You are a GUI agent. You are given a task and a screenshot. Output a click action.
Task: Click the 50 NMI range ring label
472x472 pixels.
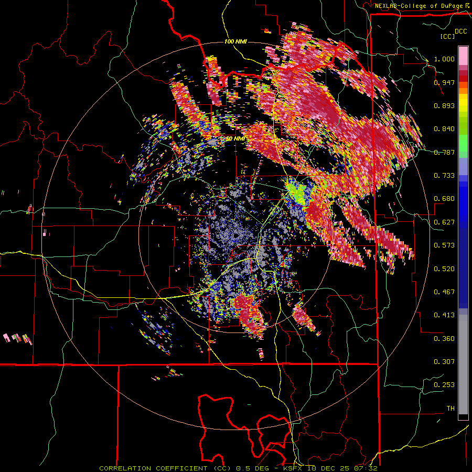click(x=235, y=139)
